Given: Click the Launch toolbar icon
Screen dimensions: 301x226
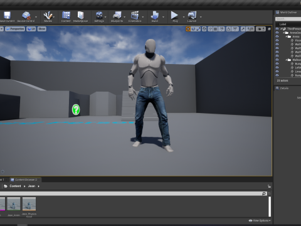Looking at the screenshot, I should point(192,17).
